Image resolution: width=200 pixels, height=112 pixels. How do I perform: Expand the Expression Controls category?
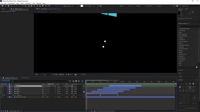[x=178, y=45]
